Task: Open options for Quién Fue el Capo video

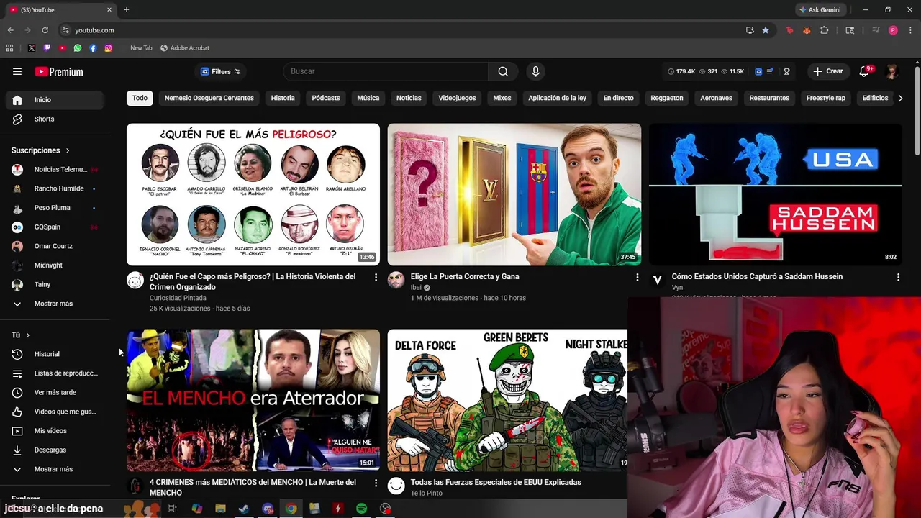Action: point(376,277)
